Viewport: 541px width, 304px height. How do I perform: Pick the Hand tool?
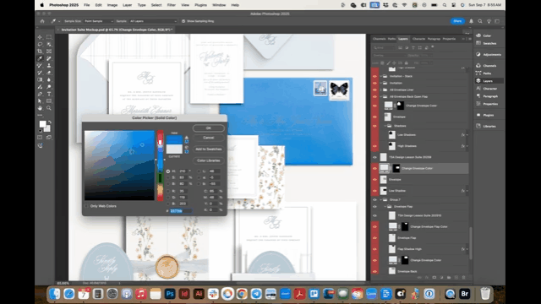(40, 108)
